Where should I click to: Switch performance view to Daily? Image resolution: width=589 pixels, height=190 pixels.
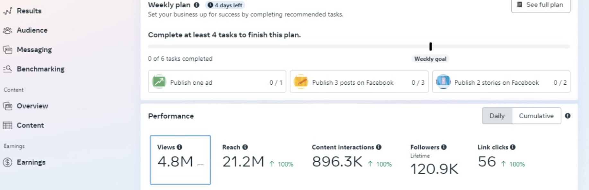coord(497,116)
